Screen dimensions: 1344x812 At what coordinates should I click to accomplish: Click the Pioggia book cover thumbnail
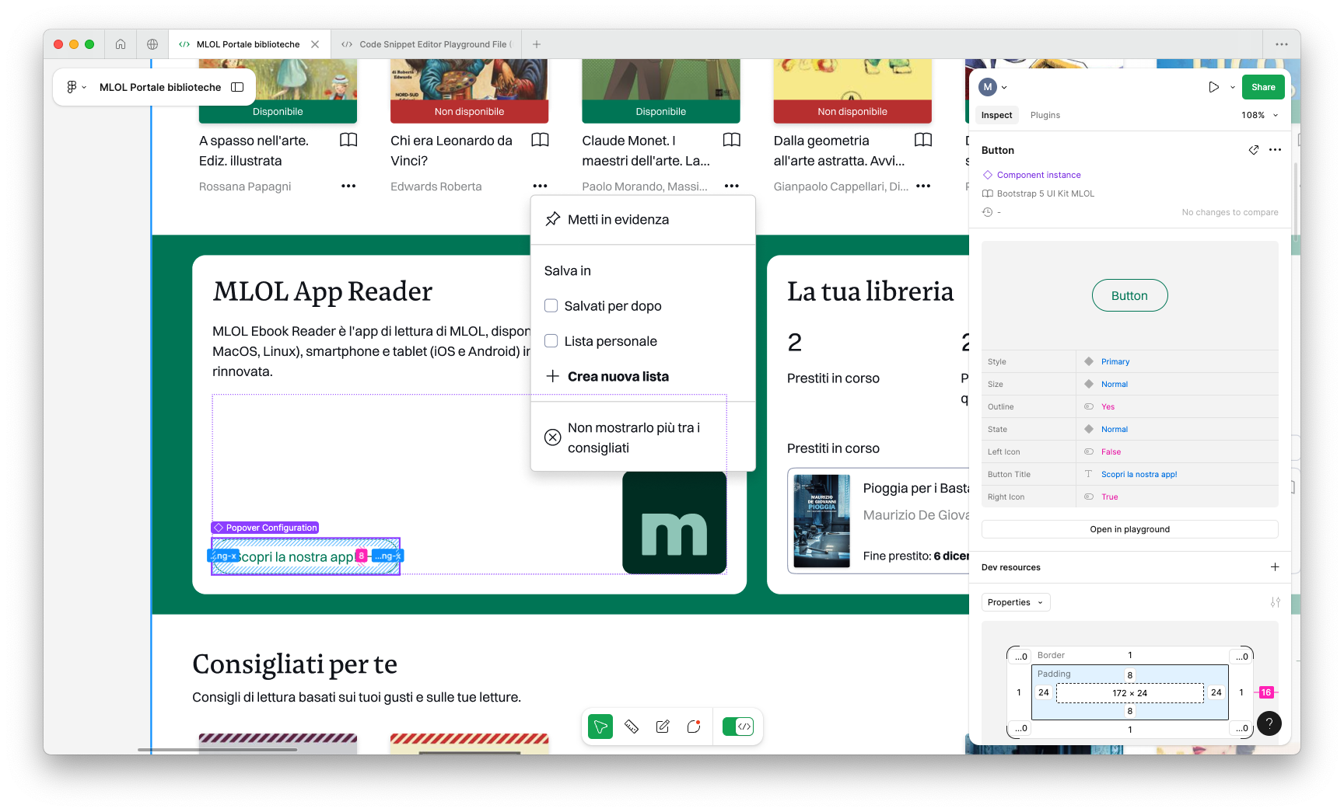pos(821,521)
